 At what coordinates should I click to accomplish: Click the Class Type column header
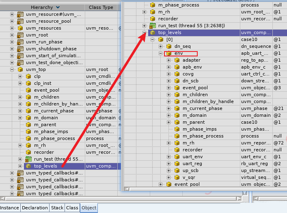tap(101, 7)
